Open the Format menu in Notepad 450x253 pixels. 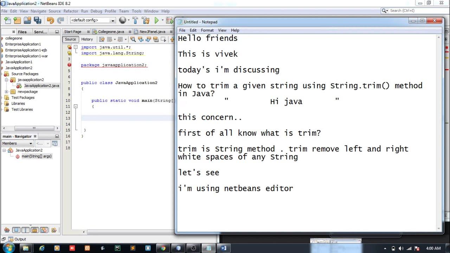207,30
